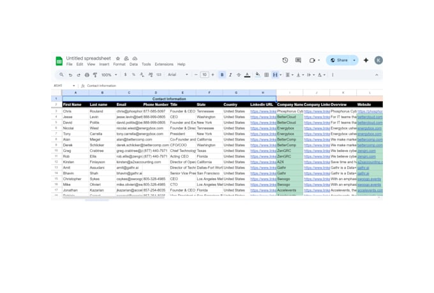
Task: Open the Data menu
Action: [x=133, y=64]
